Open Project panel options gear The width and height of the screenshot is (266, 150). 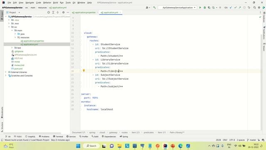(63, 12)
